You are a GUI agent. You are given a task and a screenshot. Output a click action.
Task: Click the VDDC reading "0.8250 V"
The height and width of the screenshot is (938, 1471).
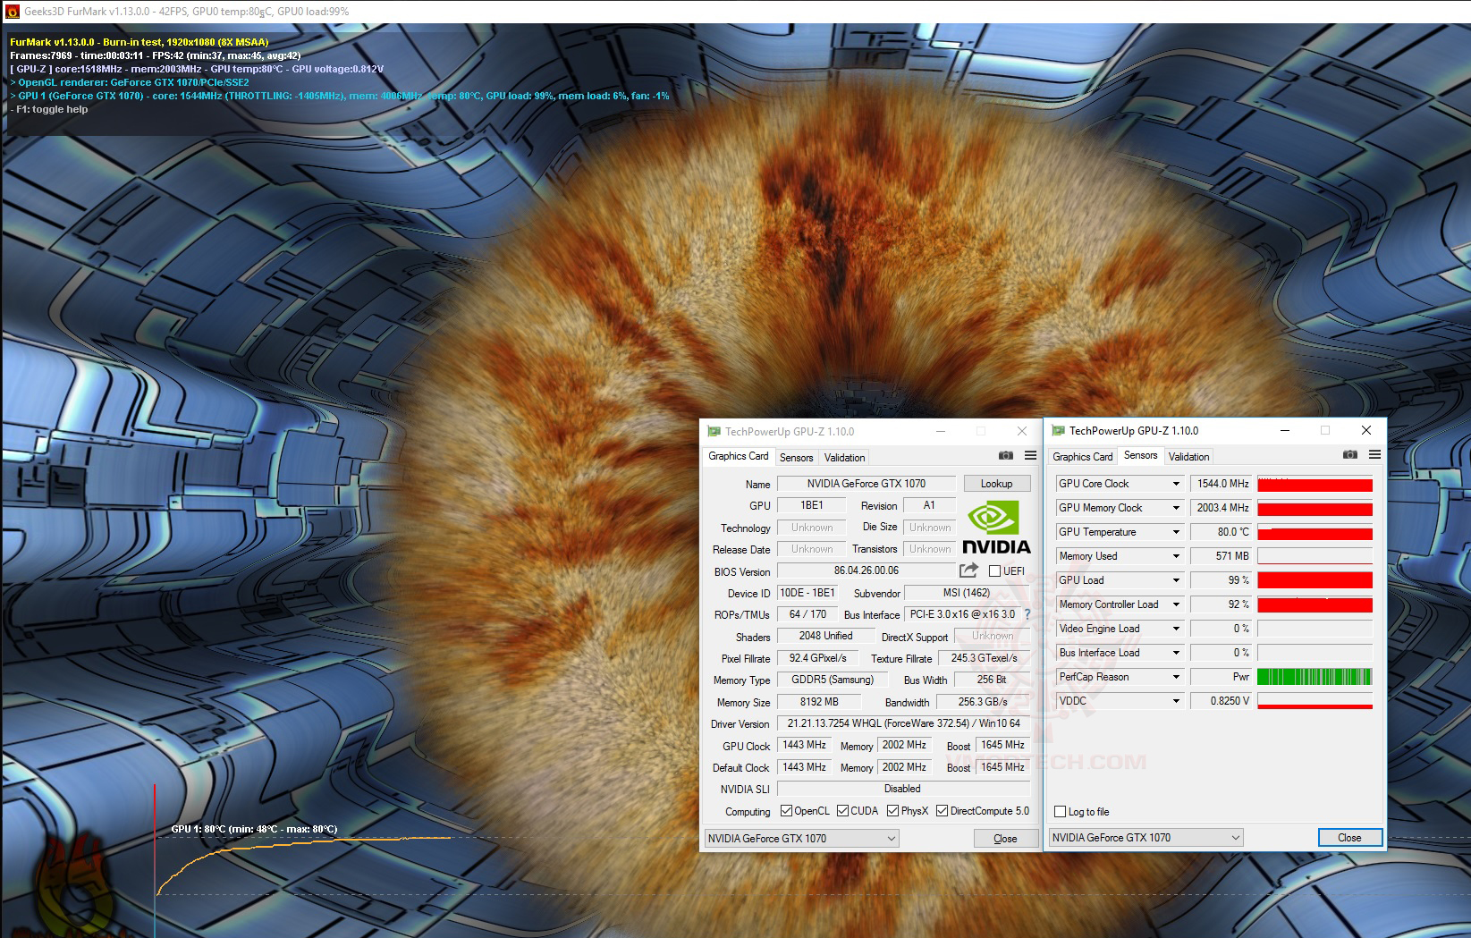(1222, 701)
